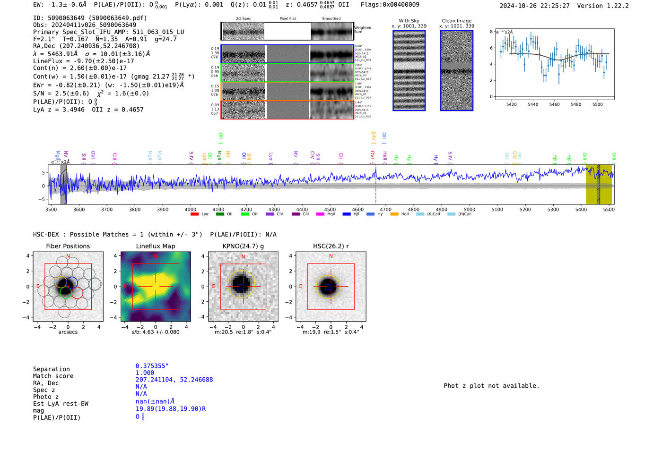Click the red Lyα legend swatch
The width and height of the screenshot is (662, 450).
[x=194, y=214]
